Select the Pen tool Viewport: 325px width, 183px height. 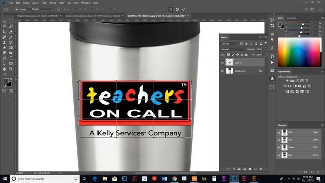(4, 58)
